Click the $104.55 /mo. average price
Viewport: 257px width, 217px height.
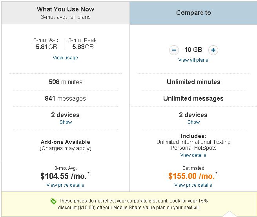click(64, 176)
